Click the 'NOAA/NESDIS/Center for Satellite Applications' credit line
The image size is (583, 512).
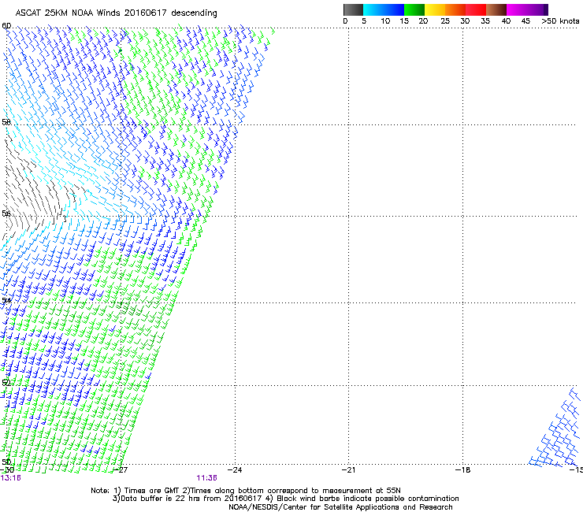[340, 507]
